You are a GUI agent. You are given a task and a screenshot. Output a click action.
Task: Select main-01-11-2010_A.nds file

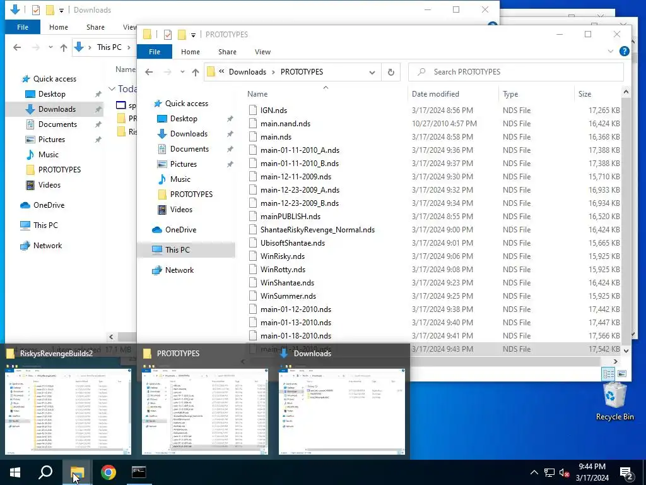300,150
